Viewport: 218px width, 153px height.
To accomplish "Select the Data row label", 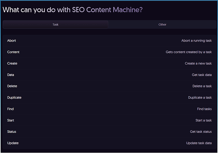I will point(11,75).
